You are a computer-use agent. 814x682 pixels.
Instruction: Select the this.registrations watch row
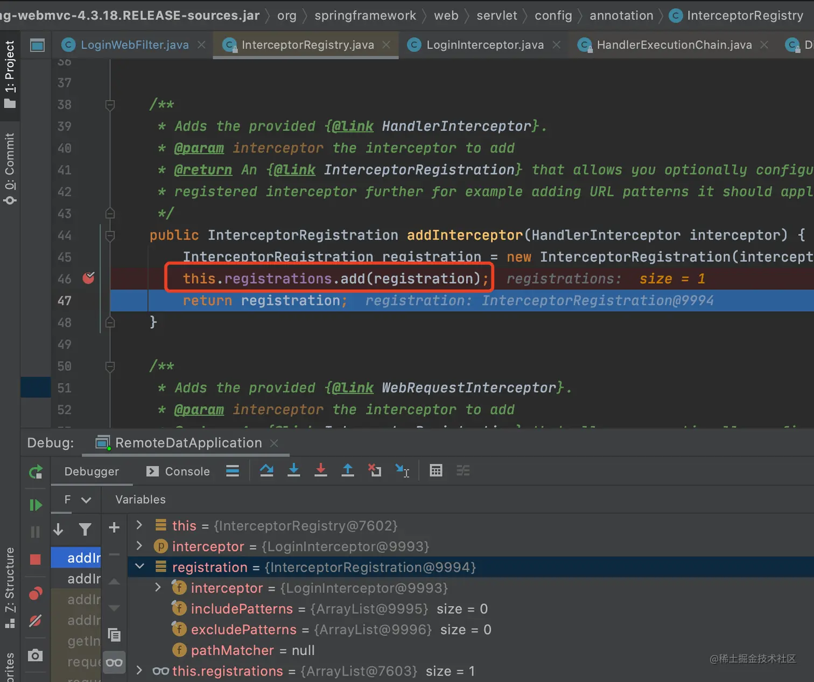point(227,671)
